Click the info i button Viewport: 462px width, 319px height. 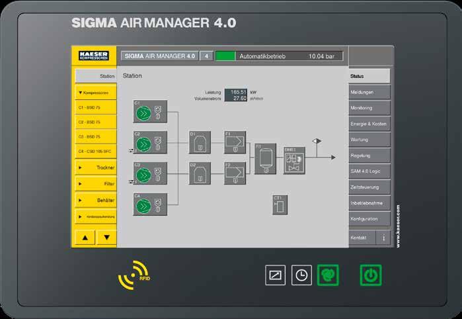point(383,238)
